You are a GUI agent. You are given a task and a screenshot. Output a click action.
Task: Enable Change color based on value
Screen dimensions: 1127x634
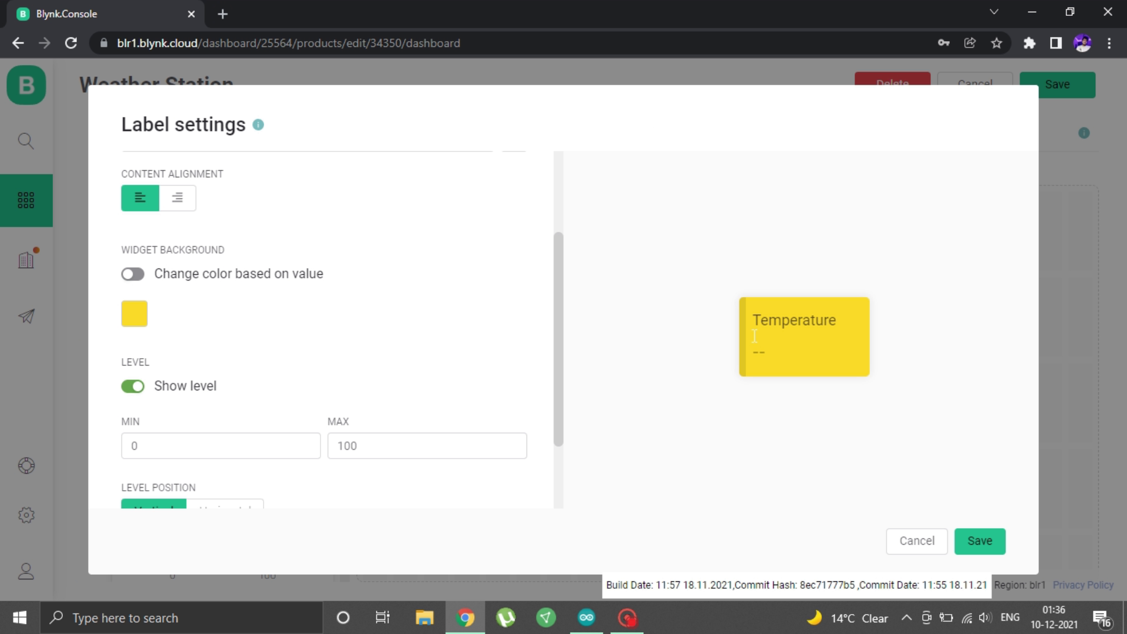coord(133,274)
